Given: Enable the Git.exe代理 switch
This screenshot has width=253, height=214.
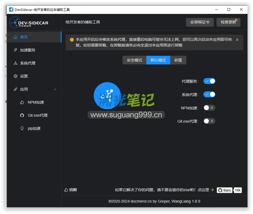Looking at the screenshot, I should click(209, 121).
